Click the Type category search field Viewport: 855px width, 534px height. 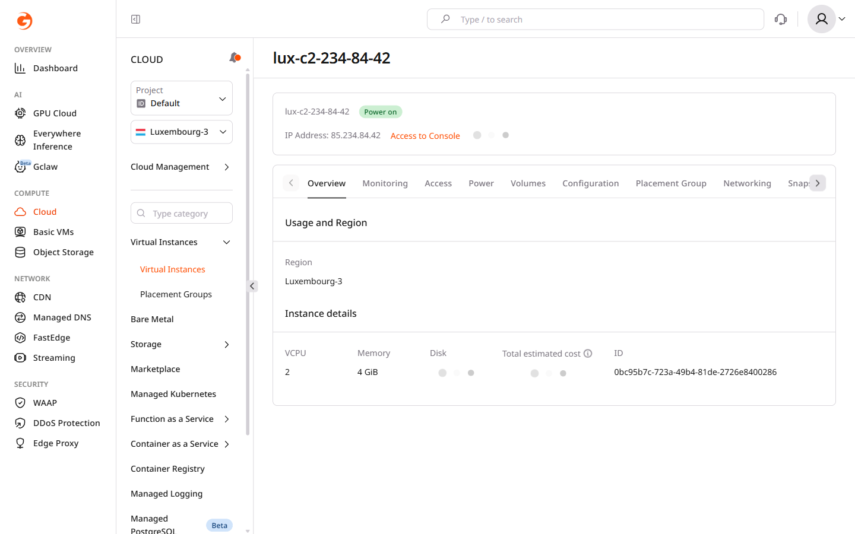(x=182, y=213)
